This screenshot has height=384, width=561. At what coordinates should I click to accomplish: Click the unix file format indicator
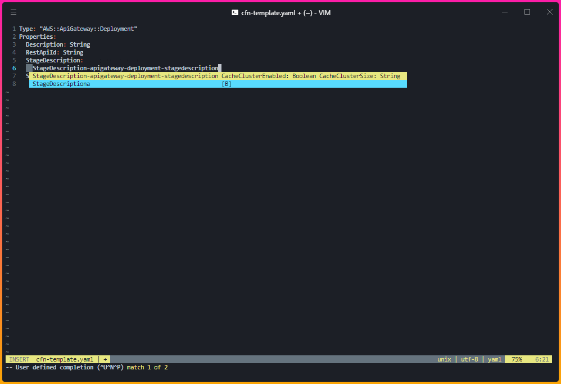coord(444,359)
